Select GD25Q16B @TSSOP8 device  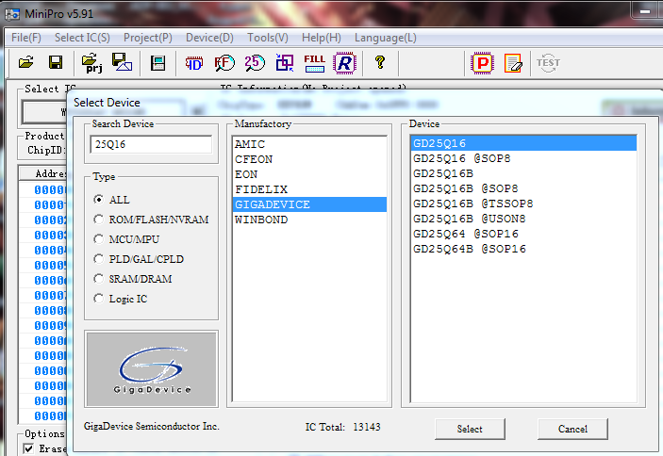[x=523, y=204]
